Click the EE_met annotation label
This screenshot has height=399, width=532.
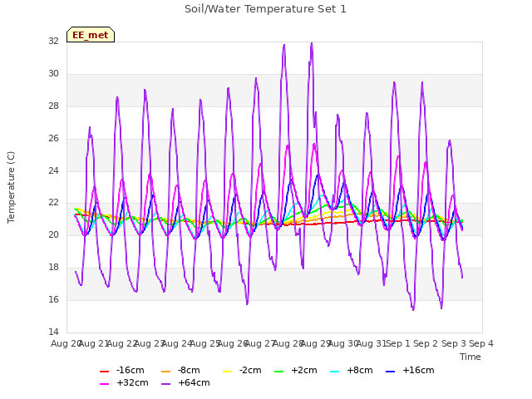click(91, 35)
